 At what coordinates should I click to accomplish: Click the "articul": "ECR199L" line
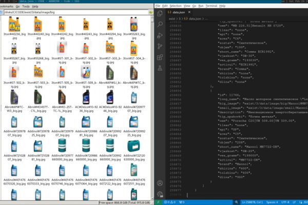pyautogui.click(x=238, y=65)
